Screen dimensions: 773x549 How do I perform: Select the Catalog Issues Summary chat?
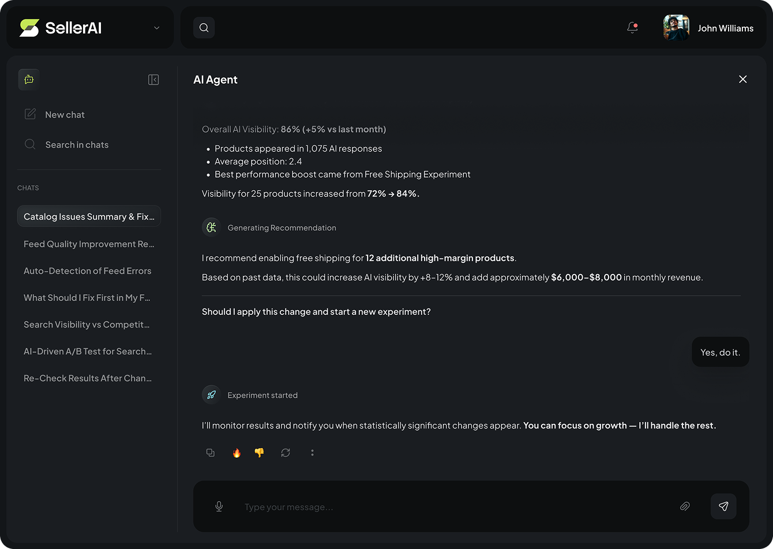(89, 216)
